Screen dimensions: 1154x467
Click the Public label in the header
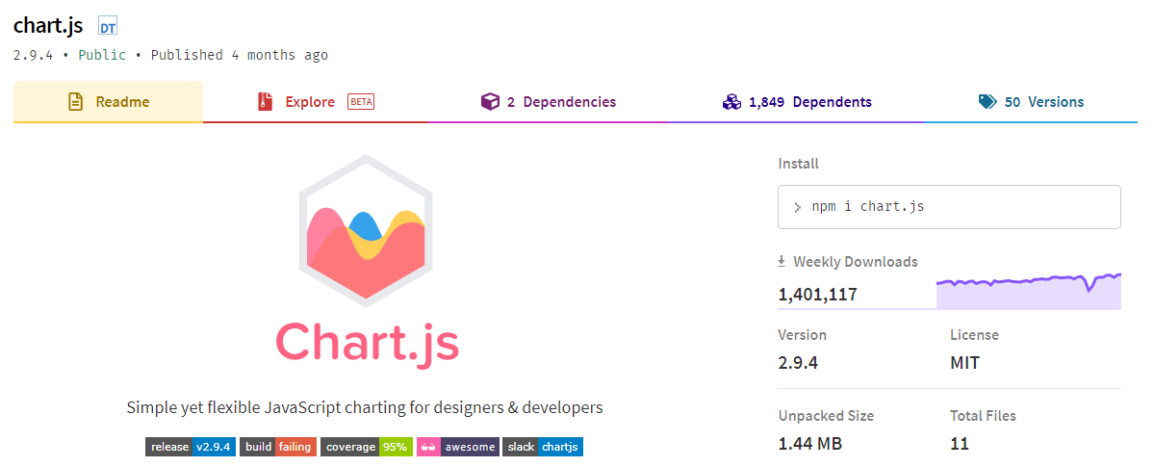point(102,55)
